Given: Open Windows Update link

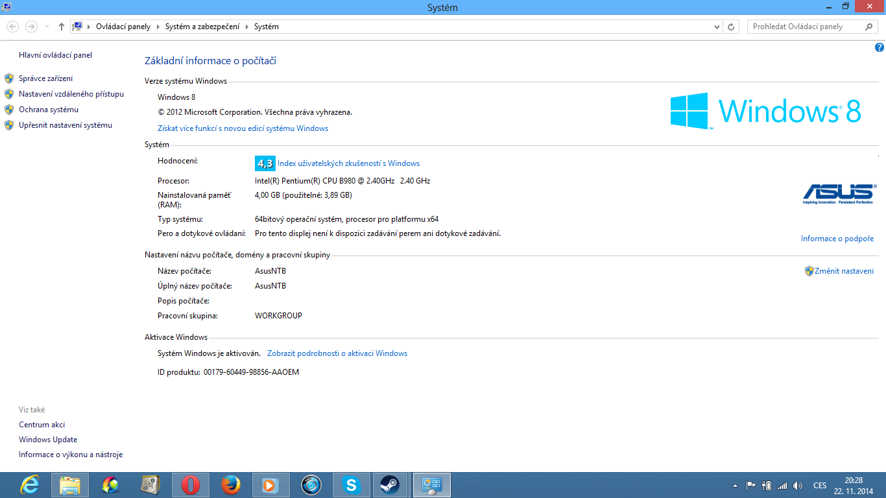Looking at the screenshot, I should tap(48, 440).
